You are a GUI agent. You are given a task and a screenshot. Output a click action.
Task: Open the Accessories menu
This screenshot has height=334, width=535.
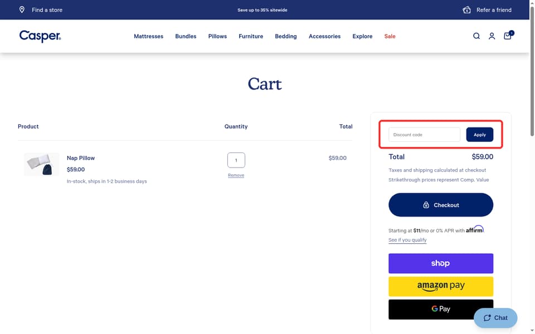324,36
